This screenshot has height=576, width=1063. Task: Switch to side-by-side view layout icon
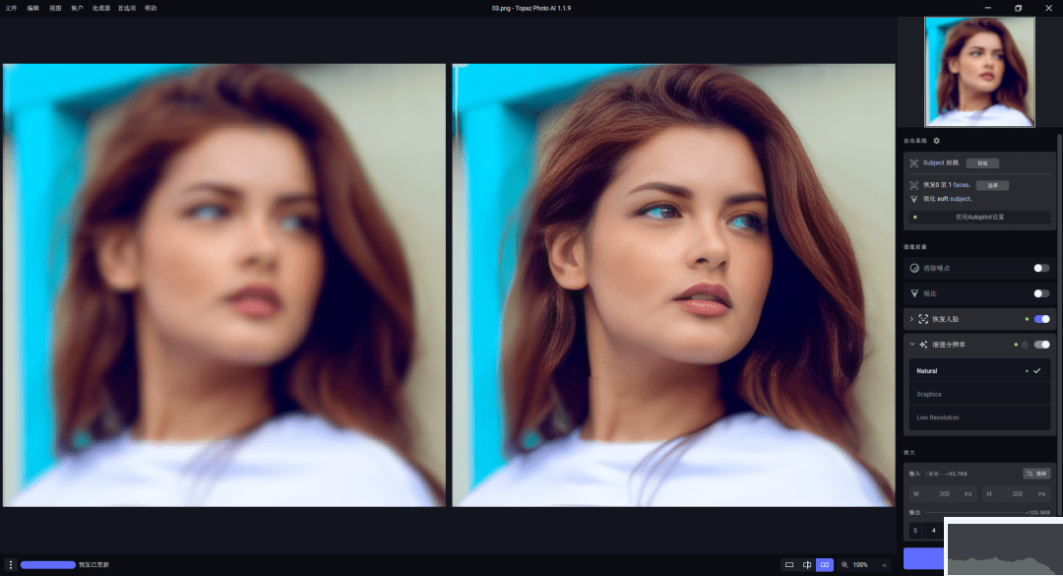[x=825, y=564]
